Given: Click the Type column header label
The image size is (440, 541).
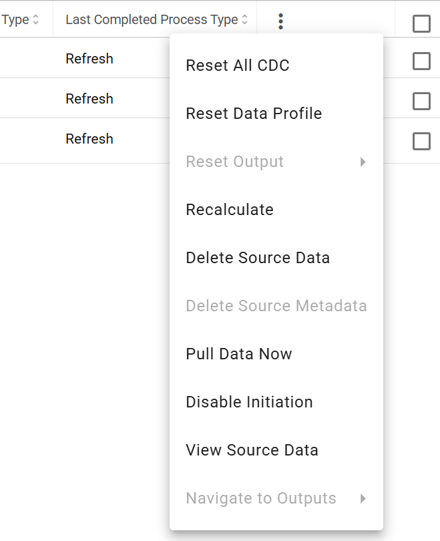Looking at the screenshot, I should 15,19.
